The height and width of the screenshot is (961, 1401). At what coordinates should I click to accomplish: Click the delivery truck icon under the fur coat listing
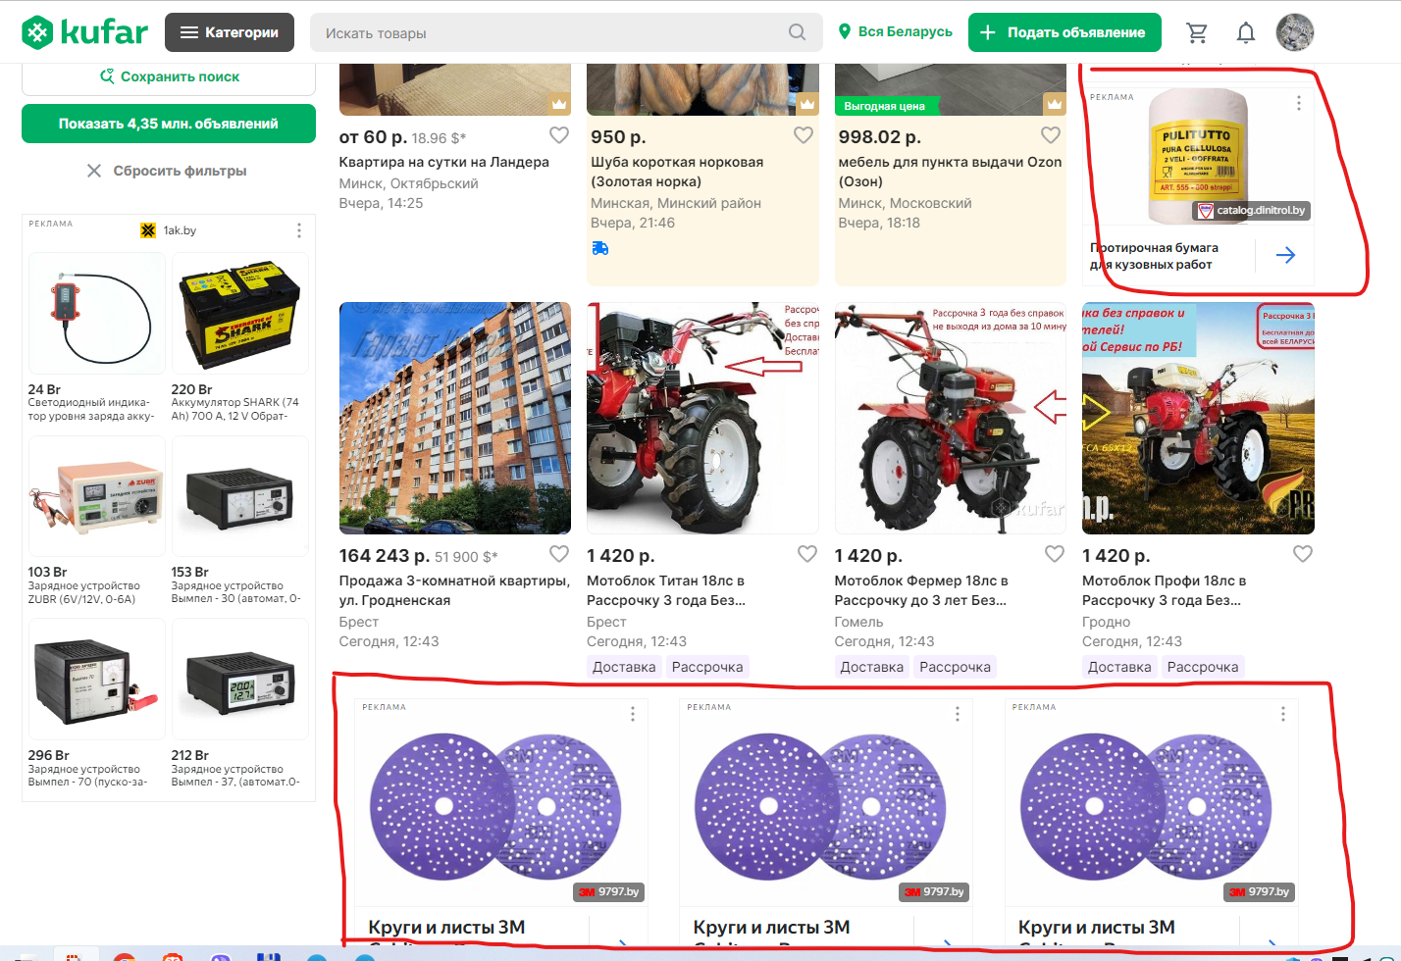tap(599, 248)
